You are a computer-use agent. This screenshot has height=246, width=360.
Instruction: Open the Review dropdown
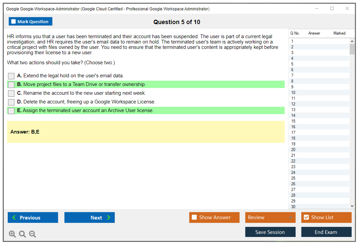tap(270, 218)
